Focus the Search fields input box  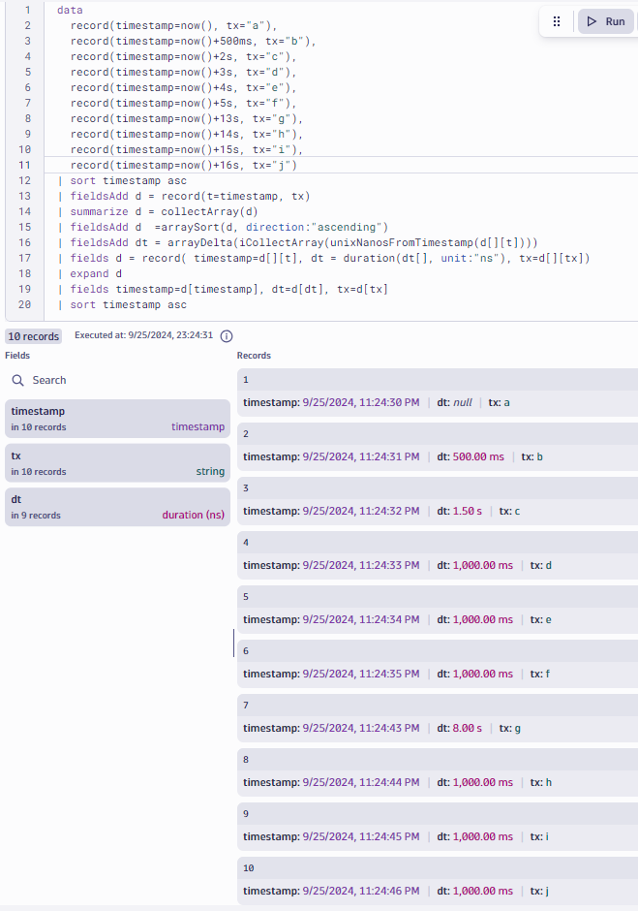[116, 381]
